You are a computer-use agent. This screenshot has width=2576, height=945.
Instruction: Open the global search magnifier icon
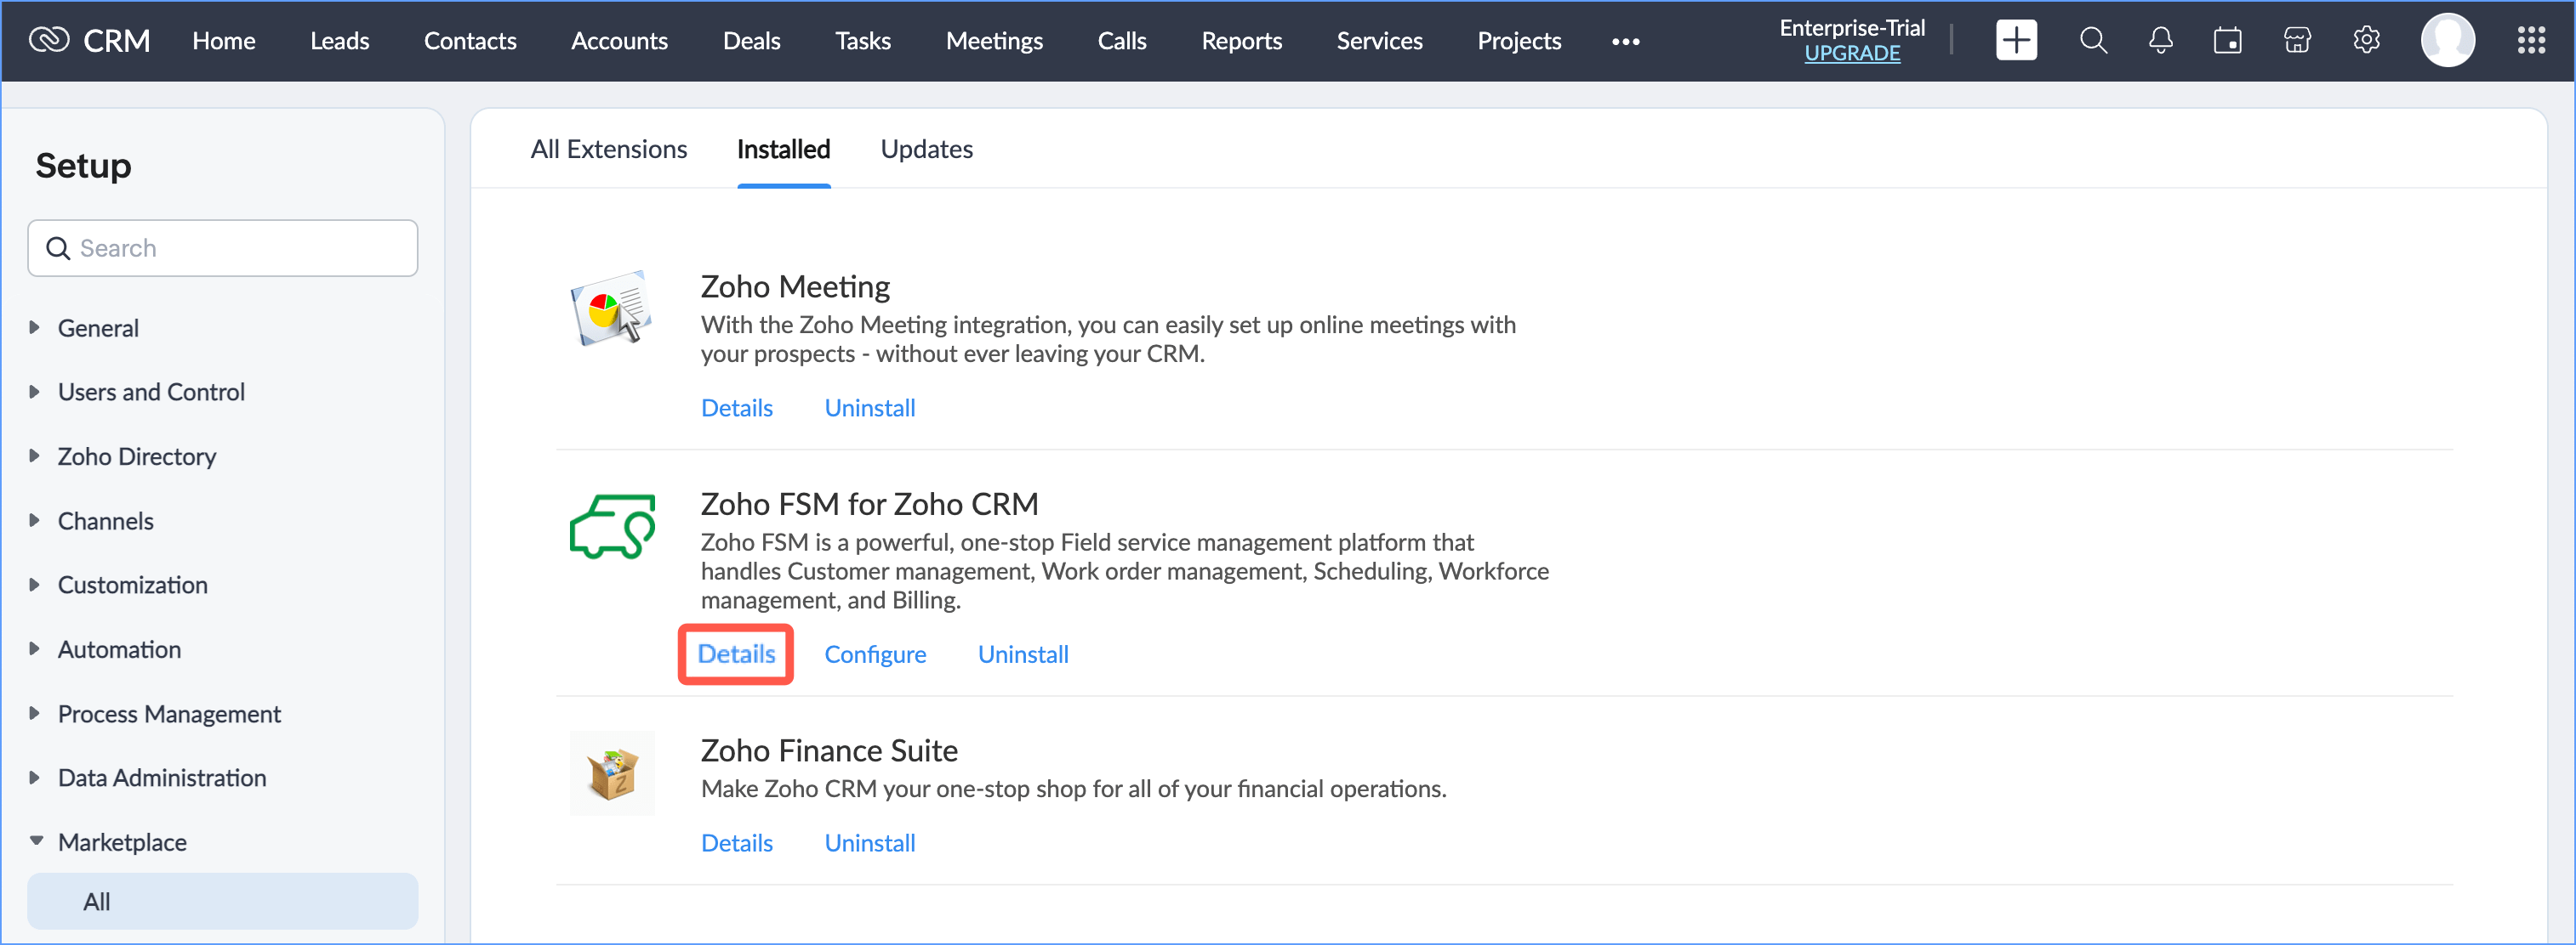pyautogui.click(x=2092, y=41)
